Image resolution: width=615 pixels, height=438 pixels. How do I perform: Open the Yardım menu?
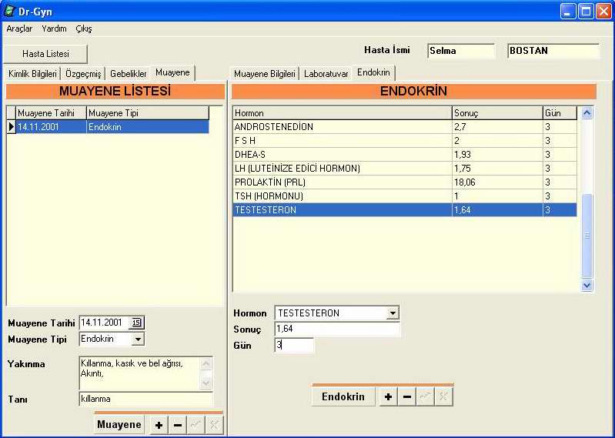[x=54, y=28]
